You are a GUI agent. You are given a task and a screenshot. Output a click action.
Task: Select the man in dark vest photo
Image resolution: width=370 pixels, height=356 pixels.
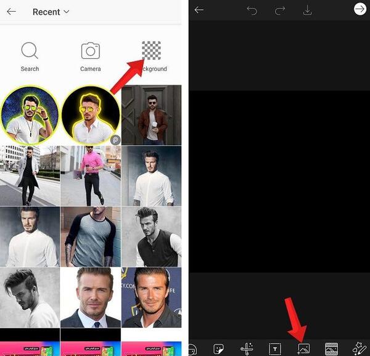coord(152,237)
